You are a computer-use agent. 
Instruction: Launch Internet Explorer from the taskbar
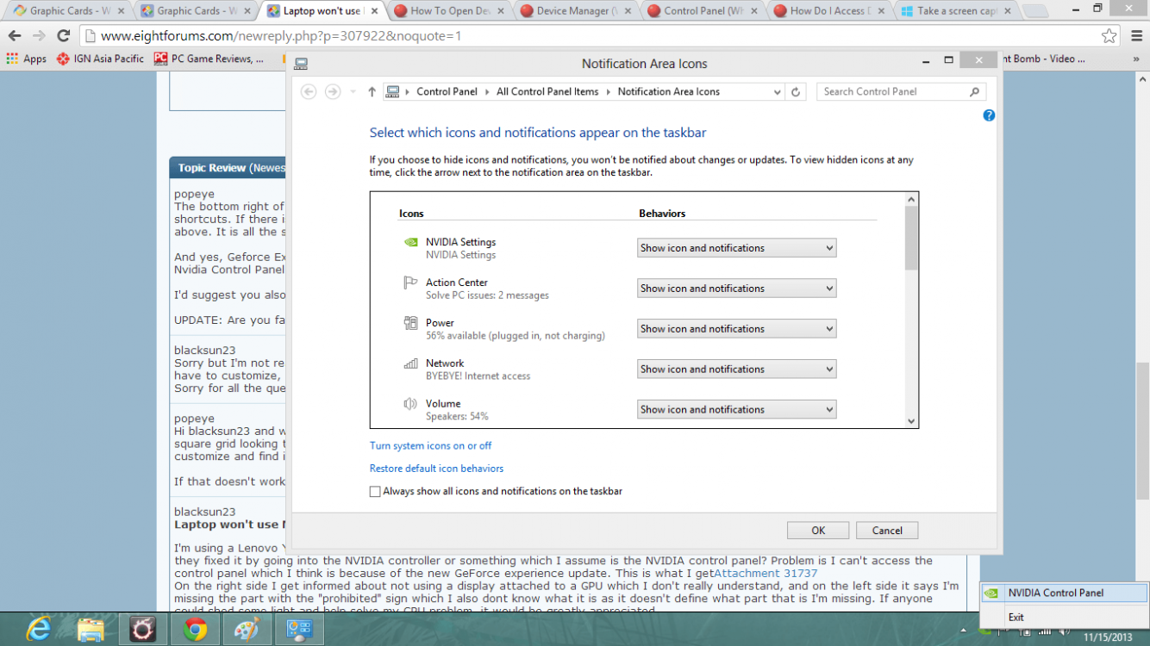(x=38, y=630)
